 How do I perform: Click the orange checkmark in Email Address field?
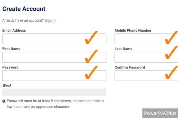point(91,37)
